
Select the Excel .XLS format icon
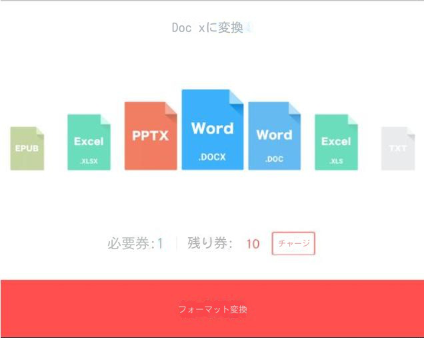(336, 142)
